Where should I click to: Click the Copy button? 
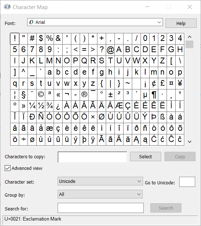click(180, 156)
